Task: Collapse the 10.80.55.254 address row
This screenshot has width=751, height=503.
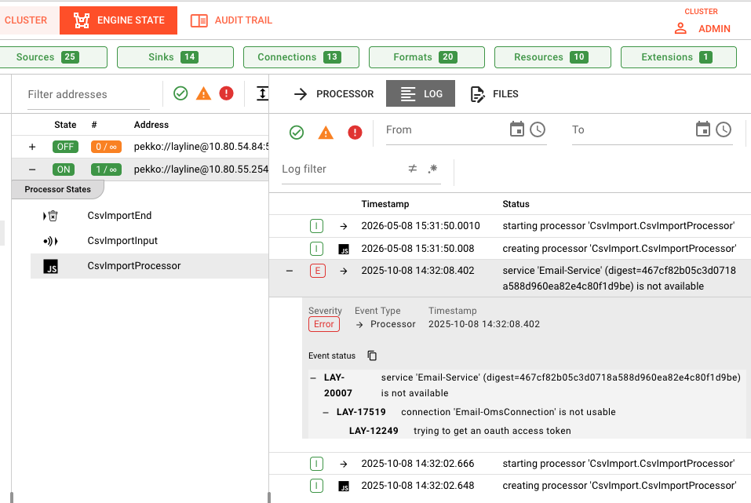Action: coord(32,169)
